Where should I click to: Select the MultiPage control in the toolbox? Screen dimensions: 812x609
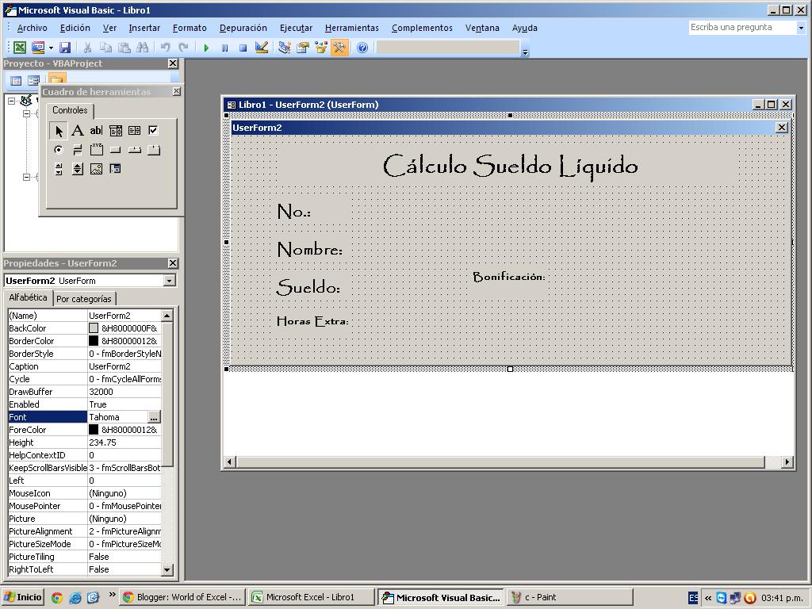click(x=153, y=150)
